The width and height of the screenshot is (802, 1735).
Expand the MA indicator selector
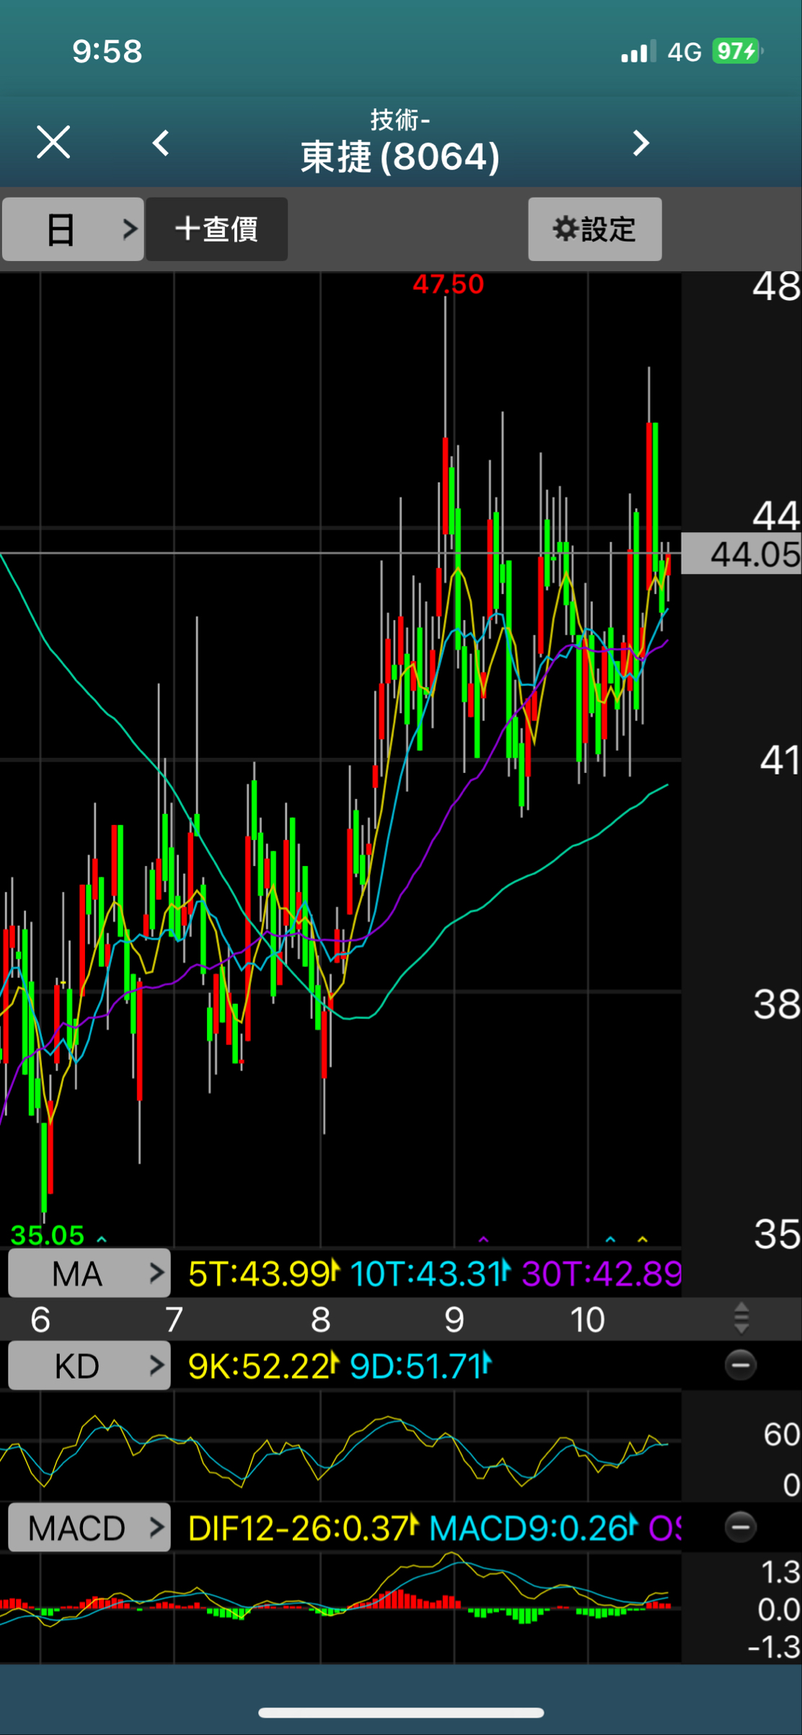pyautogui.click(x=89, y=1273)
